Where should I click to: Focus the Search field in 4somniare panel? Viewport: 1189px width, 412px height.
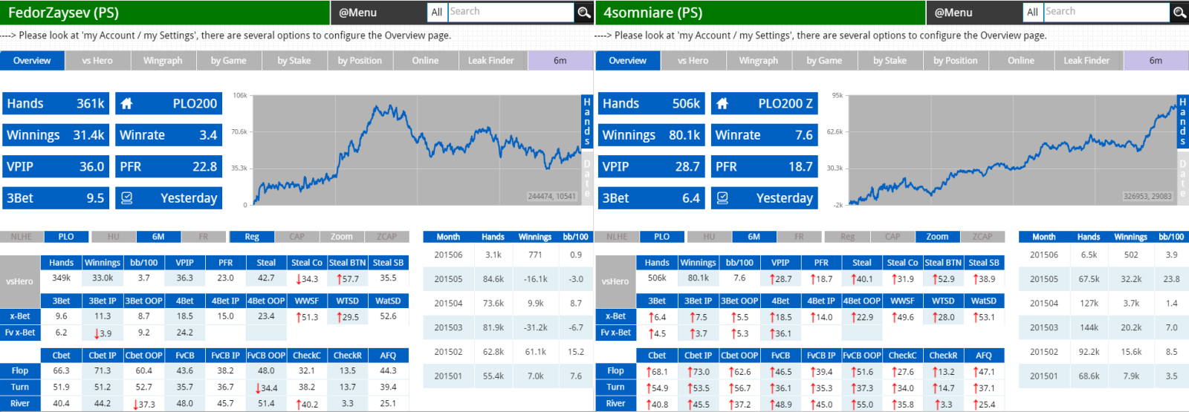pyautogui.click(x=1107, y=12)
